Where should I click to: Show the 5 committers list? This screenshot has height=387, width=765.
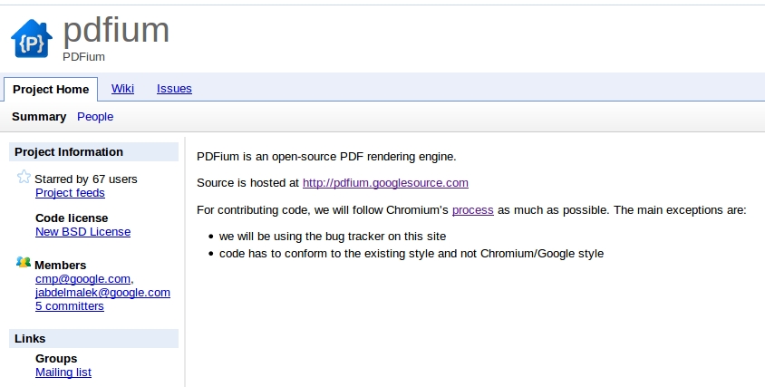coord(70,306)
